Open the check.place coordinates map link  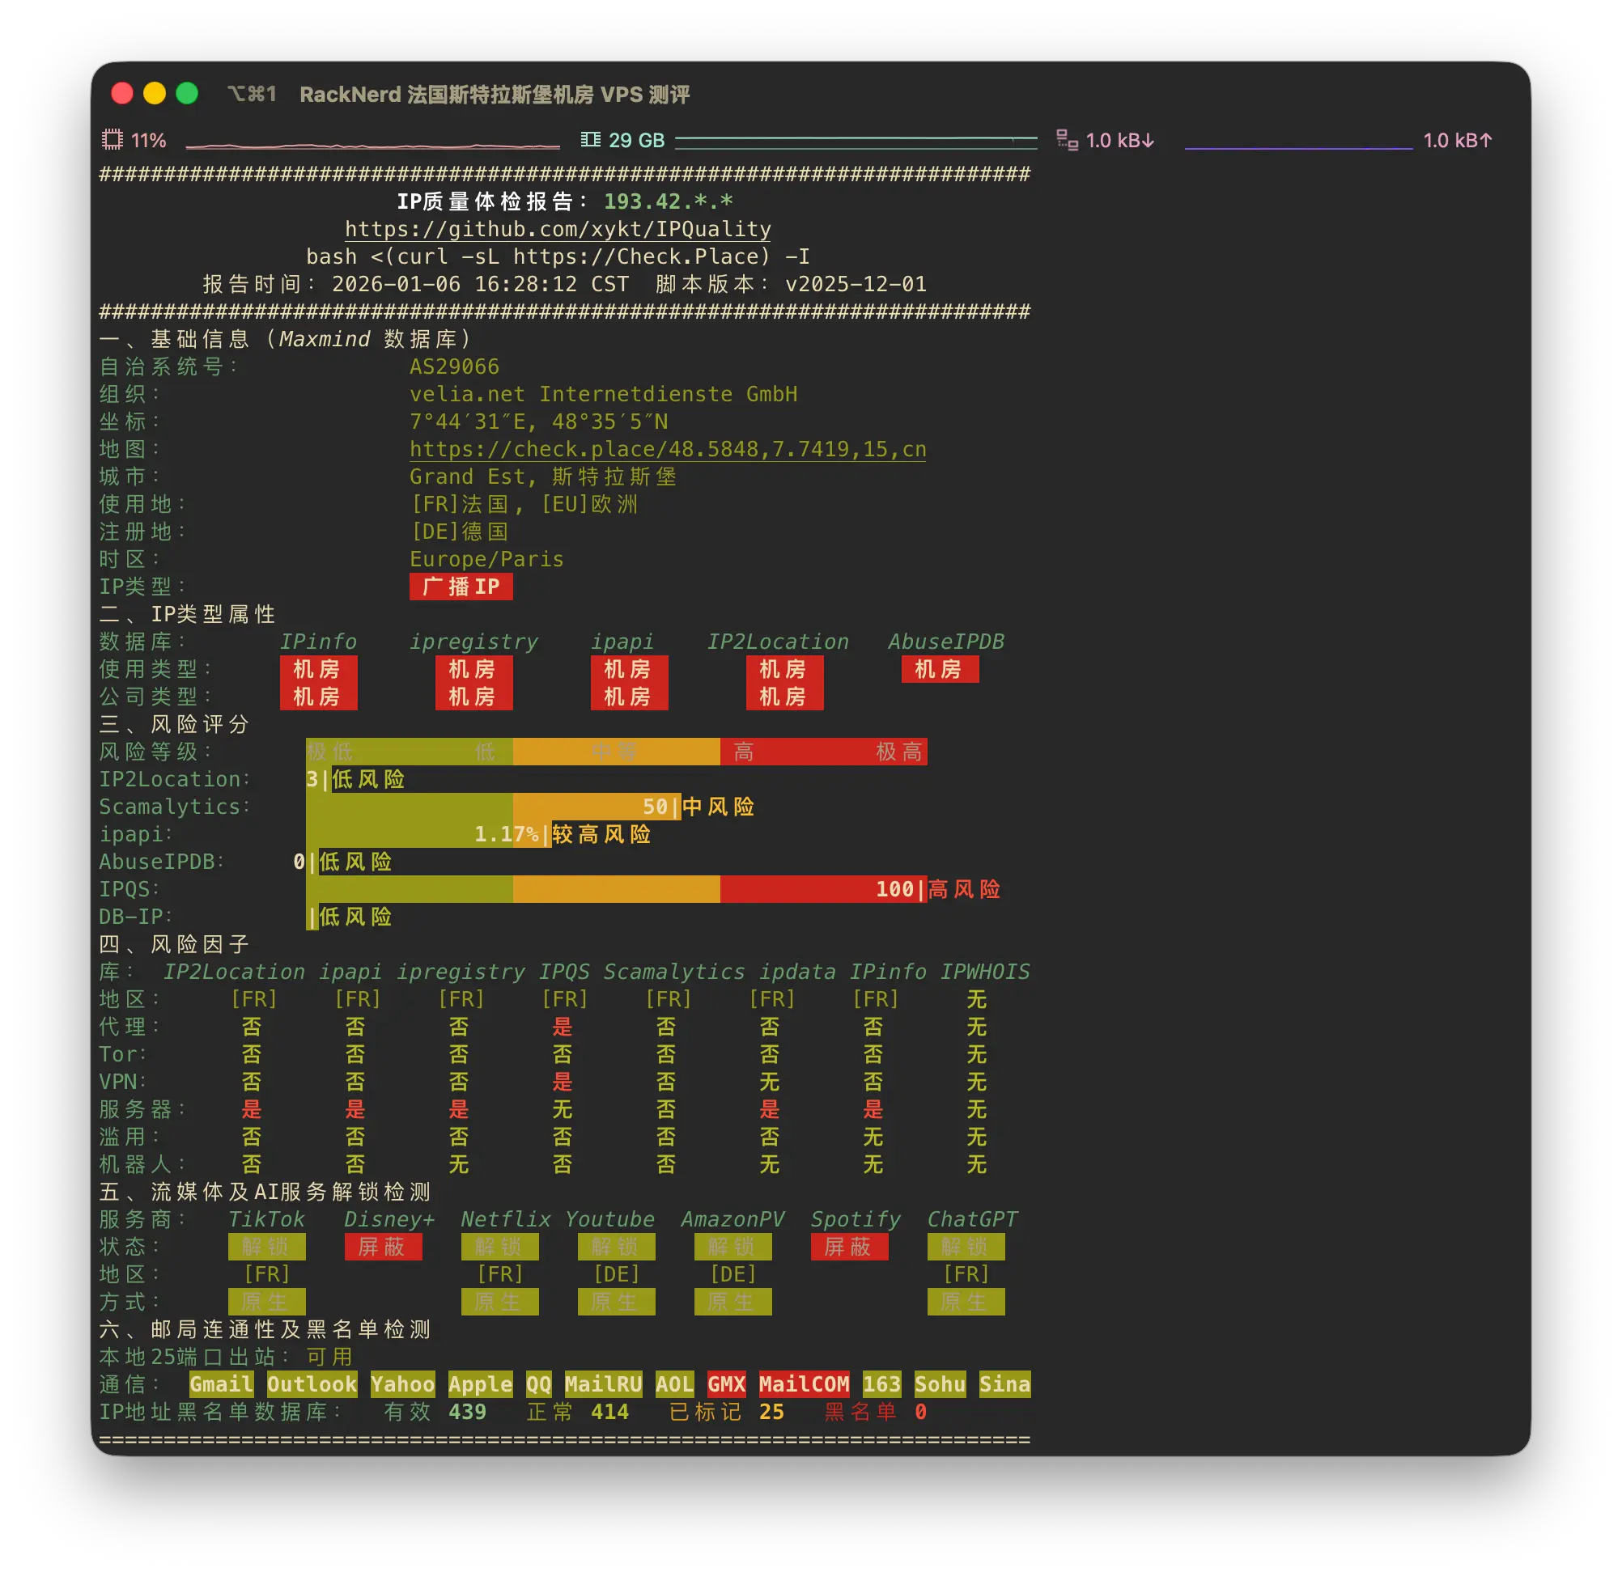(x=668, y=450)
